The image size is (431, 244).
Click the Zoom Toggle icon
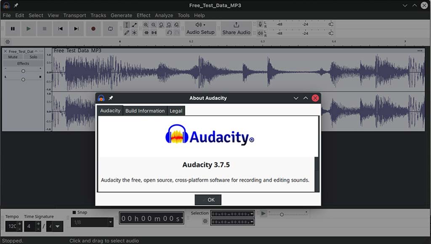tap(177, 25)
